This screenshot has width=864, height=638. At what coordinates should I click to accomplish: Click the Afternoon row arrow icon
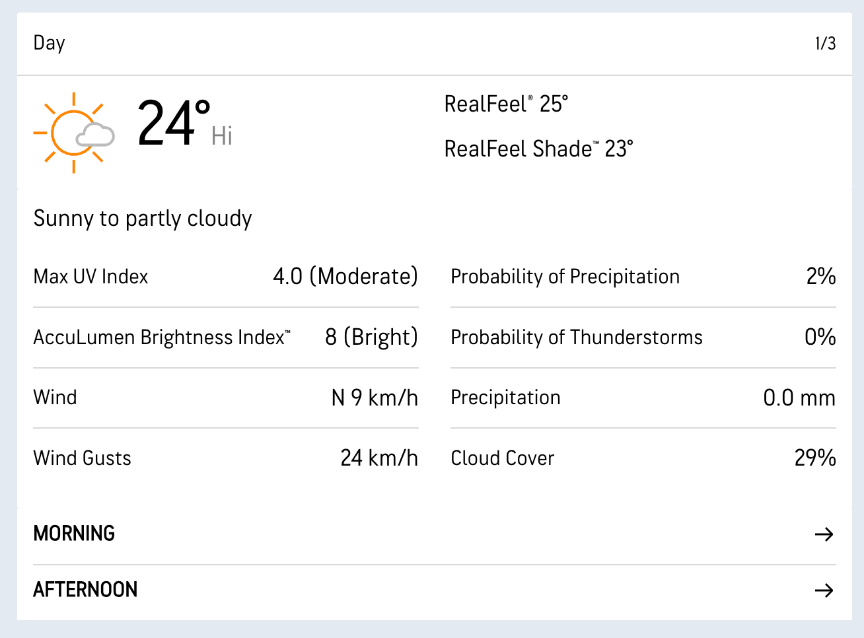click(x=824, y=590)
